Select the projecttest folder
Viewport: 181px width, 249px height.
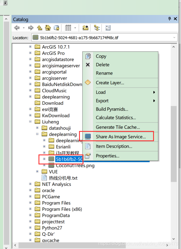(x=53, y=222)
